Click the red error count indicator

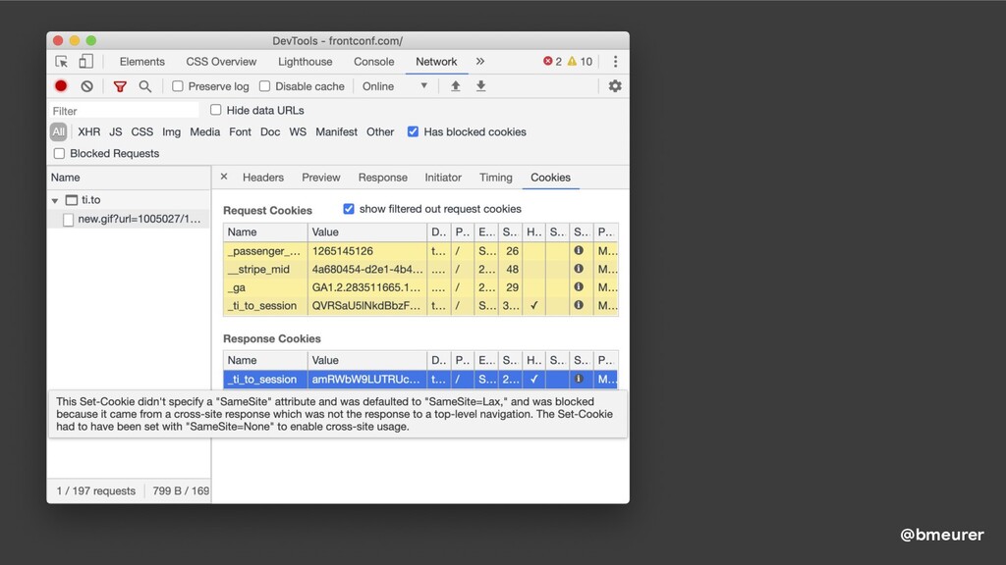coord(552,62)
